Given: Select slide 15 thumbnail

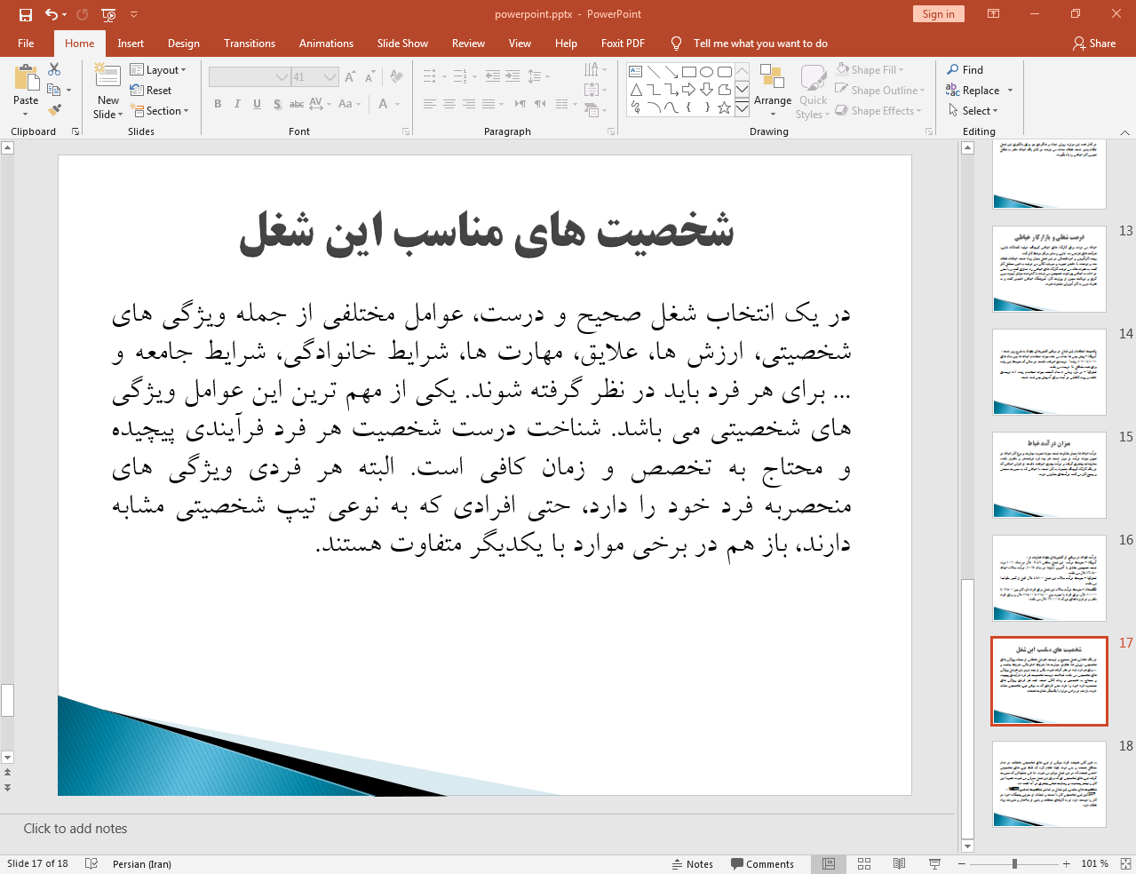Looking at the screenshot, I should pyautogui.click(x=1049, y=475).
